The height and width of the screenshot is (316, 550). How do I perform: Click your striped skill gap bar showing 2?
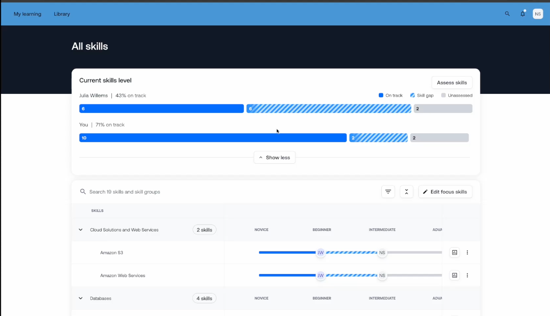tap(378, 138)
